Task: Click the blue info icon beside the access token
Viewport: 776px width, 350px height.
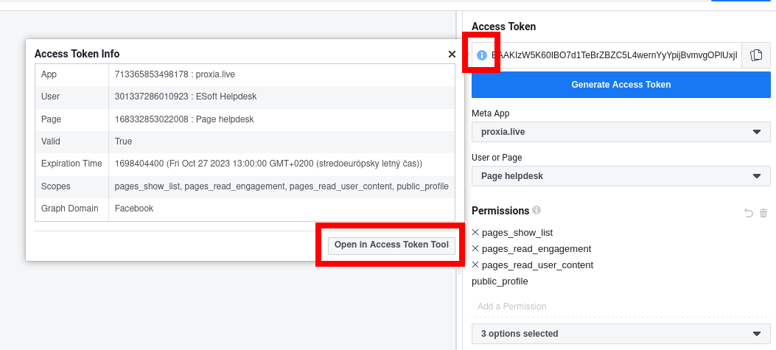Action: coord(482,55)
